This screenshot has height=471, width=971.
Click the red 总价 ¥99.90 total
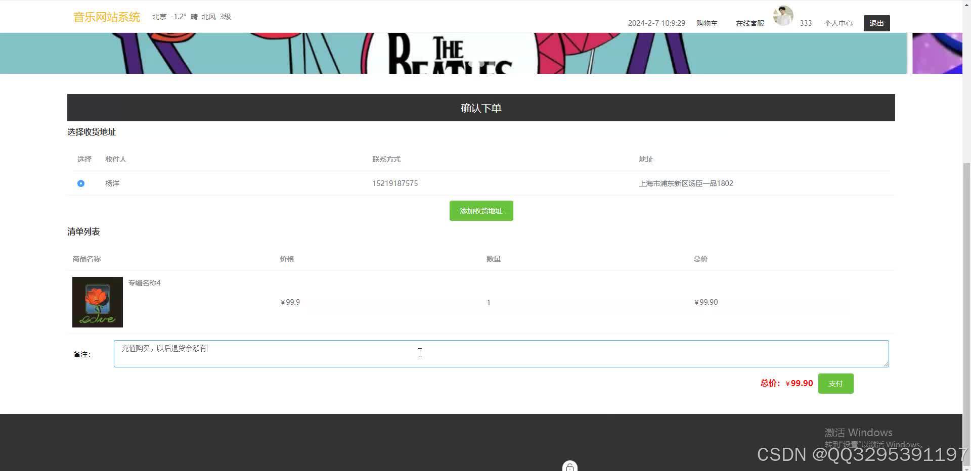pyautogui.click(x=786, y=384)
